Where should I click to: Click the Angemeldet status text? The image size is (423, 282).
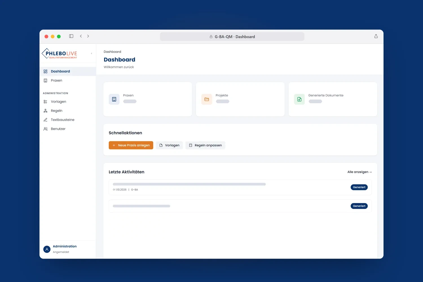[61, 252]
